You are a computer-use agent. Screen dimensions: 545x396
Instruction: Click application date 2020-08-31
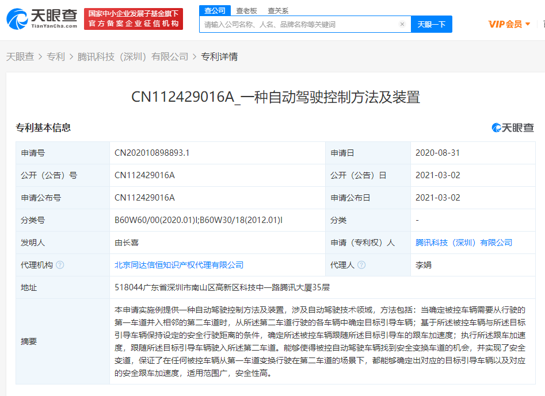pyautogui.click(x=437, y=153)
